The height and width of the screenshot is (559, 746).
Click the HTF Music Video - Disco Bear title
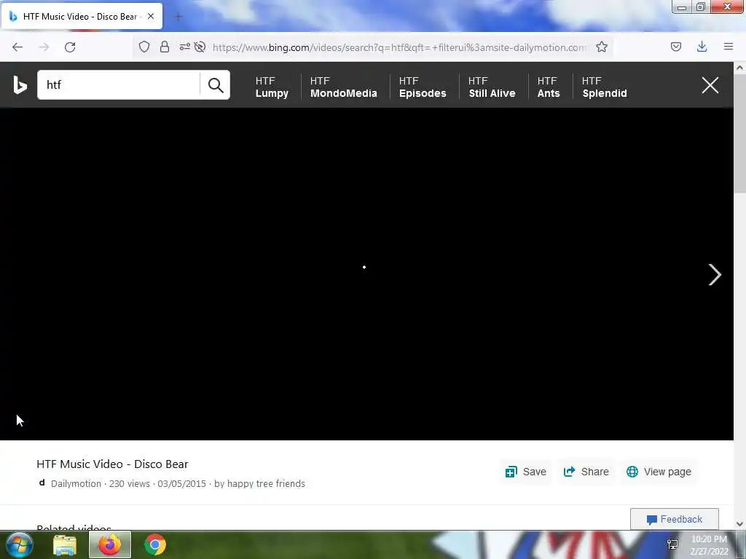112,464
